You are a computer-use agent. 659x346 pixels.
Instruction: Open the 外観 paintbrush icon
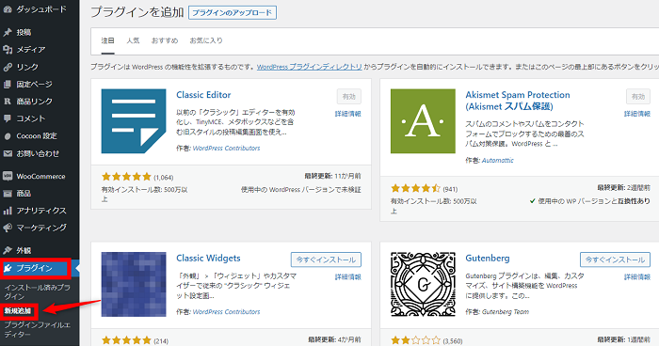pos(8,250)
